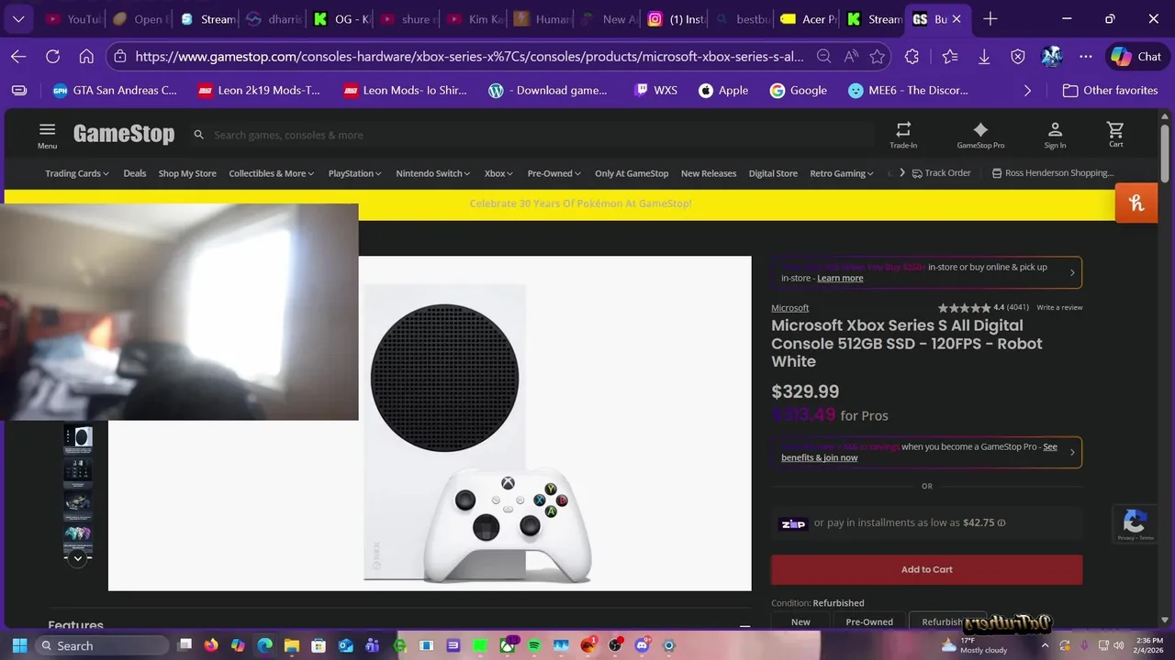Viewport: 1175px width, 660px height.
Task: Click the browser Refresh button
Action: (x=52, y=57)
